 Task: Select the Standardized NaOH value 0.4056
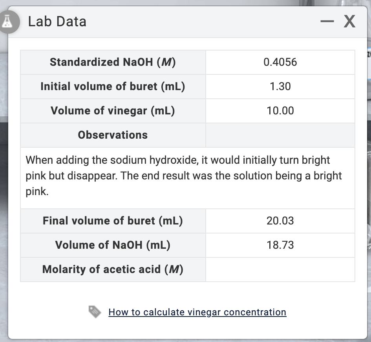click(280, 62)
